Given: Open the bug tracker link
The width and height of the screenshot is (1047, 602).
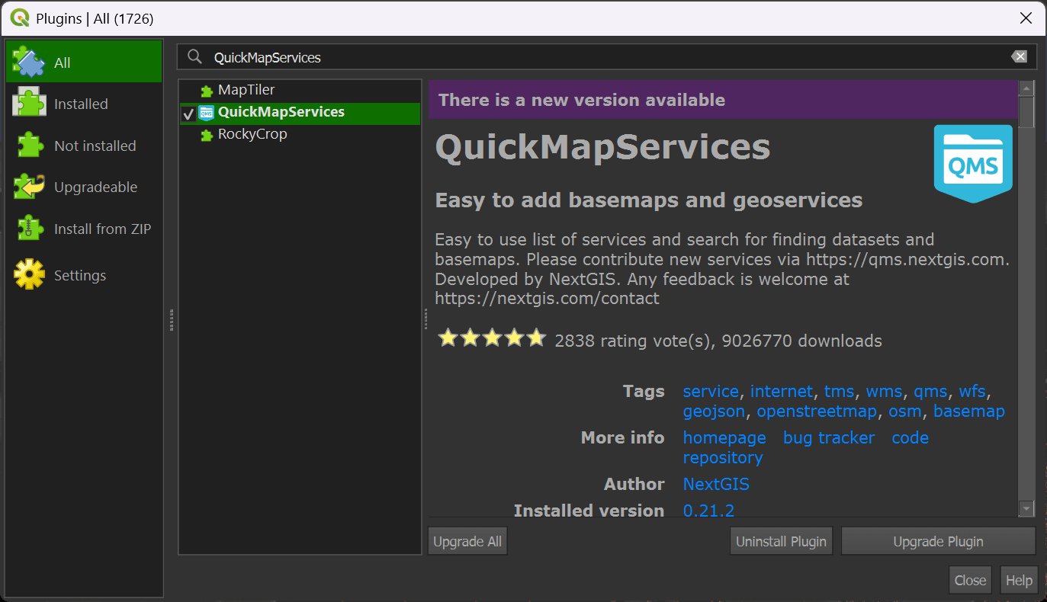Looking at the screenshot, I should 829,437.
